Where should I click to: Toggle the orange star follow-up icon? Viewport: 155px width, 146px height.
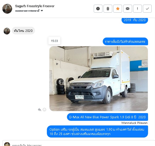(x=118, y=9)
